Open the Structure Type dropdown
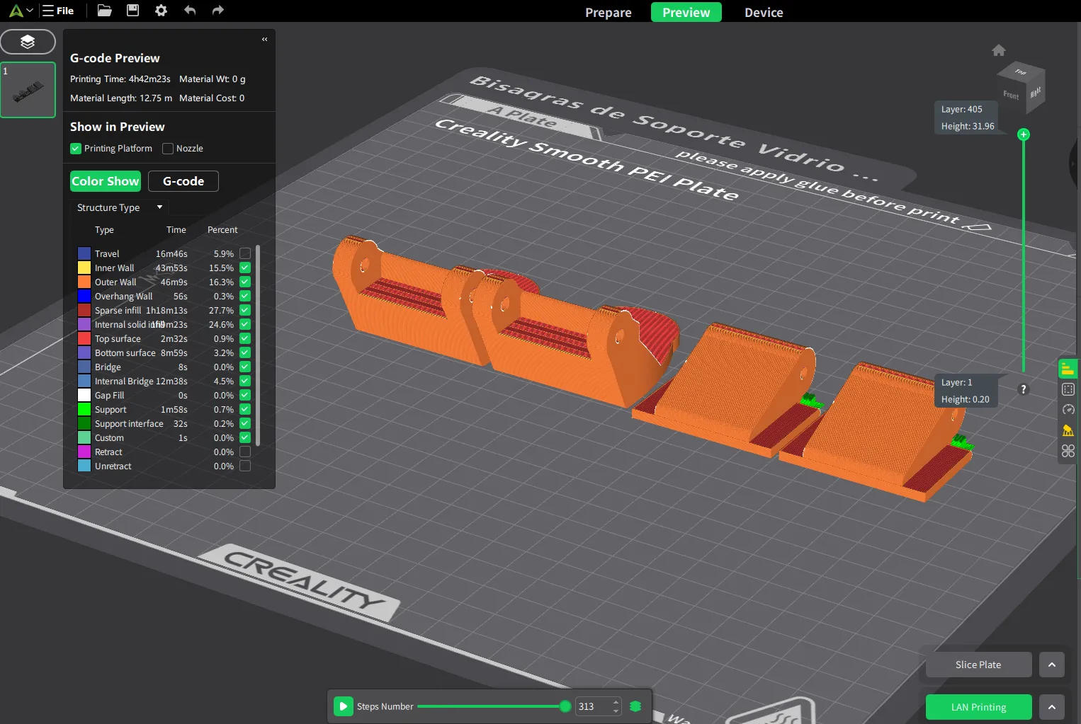The height and width of the screenshot is (724, 1081). [x=120, y=207]
